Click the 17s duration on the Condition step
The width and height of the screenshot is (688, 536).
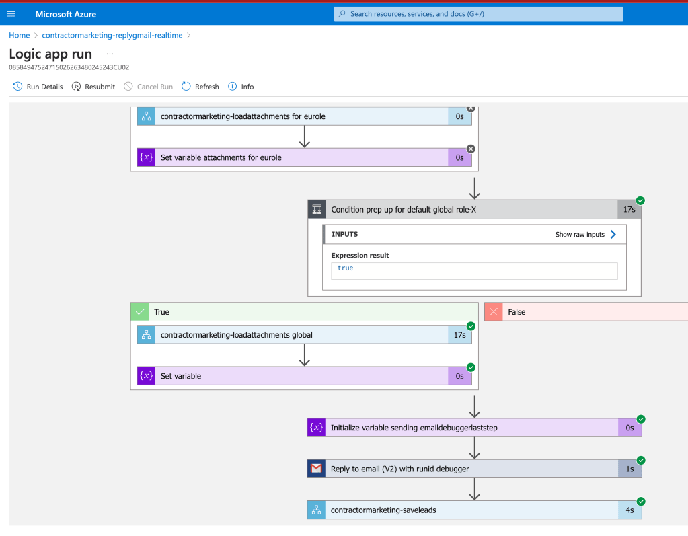pos(629,209)
